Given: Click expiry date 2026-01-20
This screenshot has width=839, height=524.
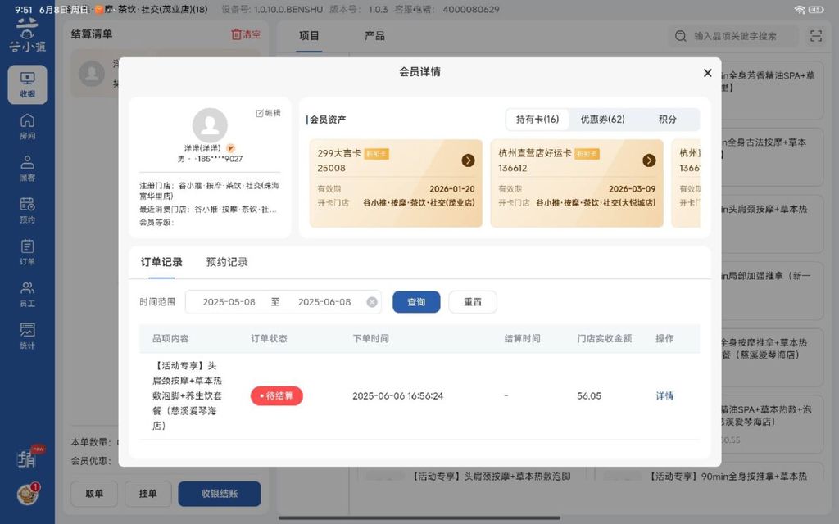Looking at the screenshot, I should (452, 189).
